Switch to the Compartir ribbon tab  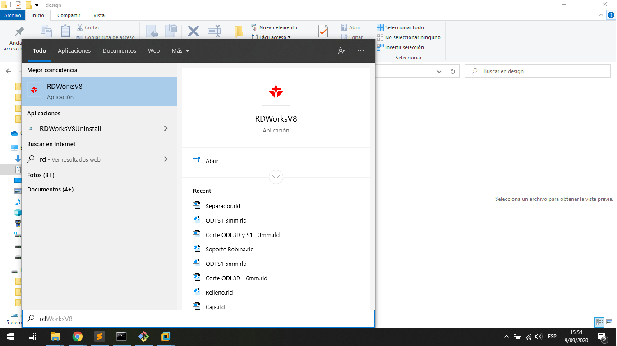pos(69,15)
